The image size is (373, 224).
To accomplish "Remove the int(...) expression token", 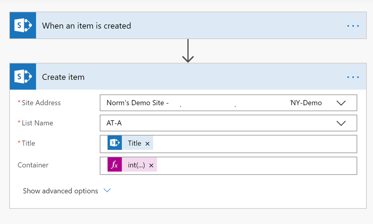I will pos(151,165).
